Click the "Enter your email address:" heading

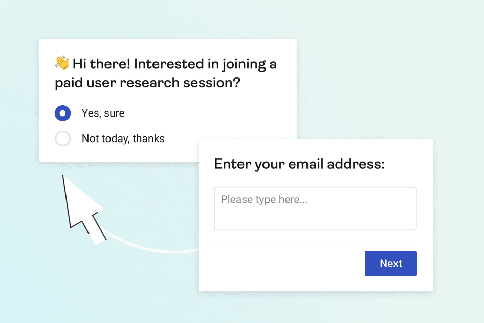pos(299,164)
